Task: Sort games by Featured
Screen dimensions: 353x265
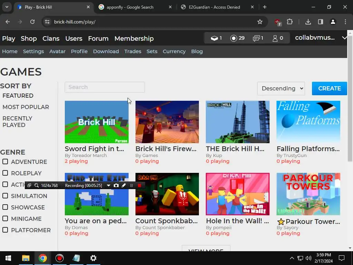Action: (18, 96)
